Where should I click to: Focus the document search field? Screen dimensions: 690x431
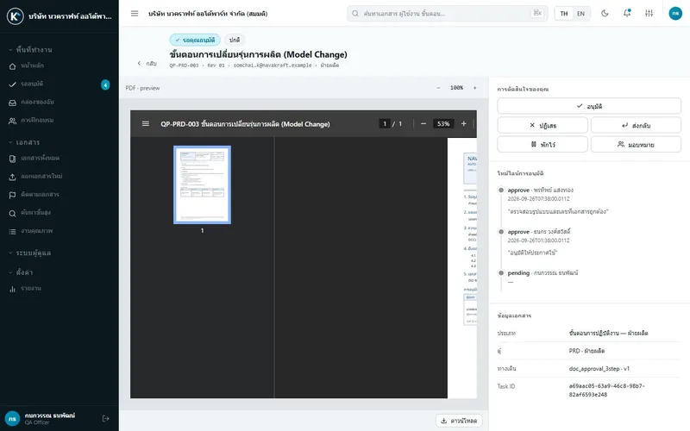click(x=447, y=14)
